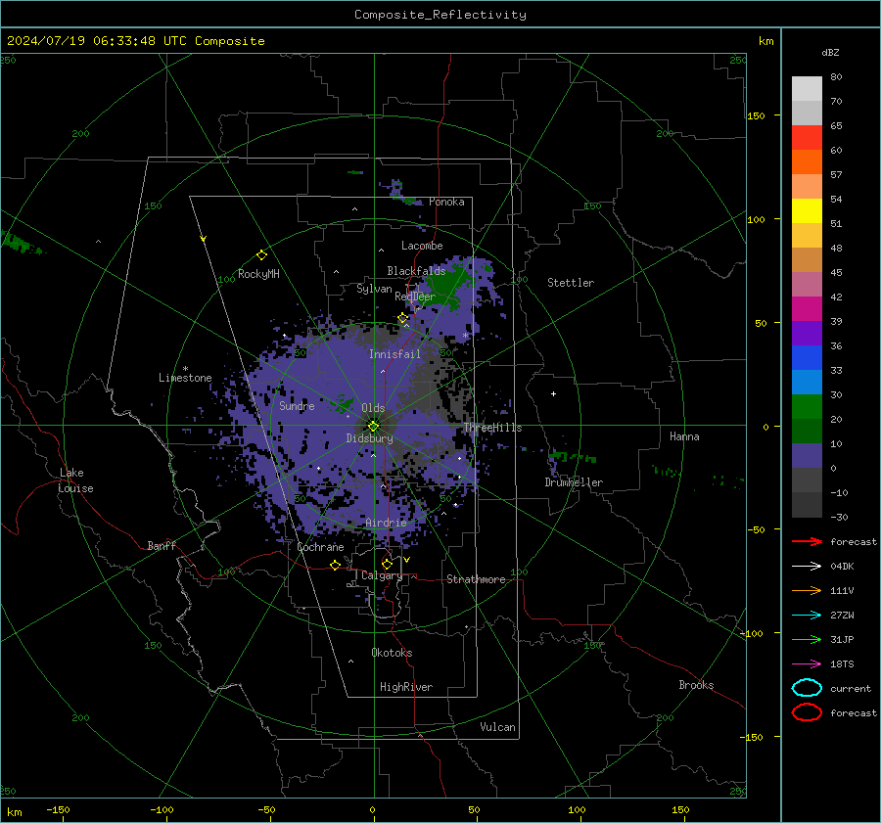
Task: Click the RockyMH label
Action: point(258,274)
